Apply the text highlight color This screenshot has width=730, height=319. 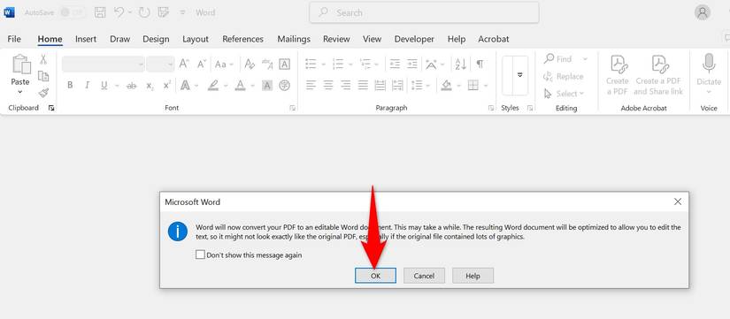click(x=213, y=86)
